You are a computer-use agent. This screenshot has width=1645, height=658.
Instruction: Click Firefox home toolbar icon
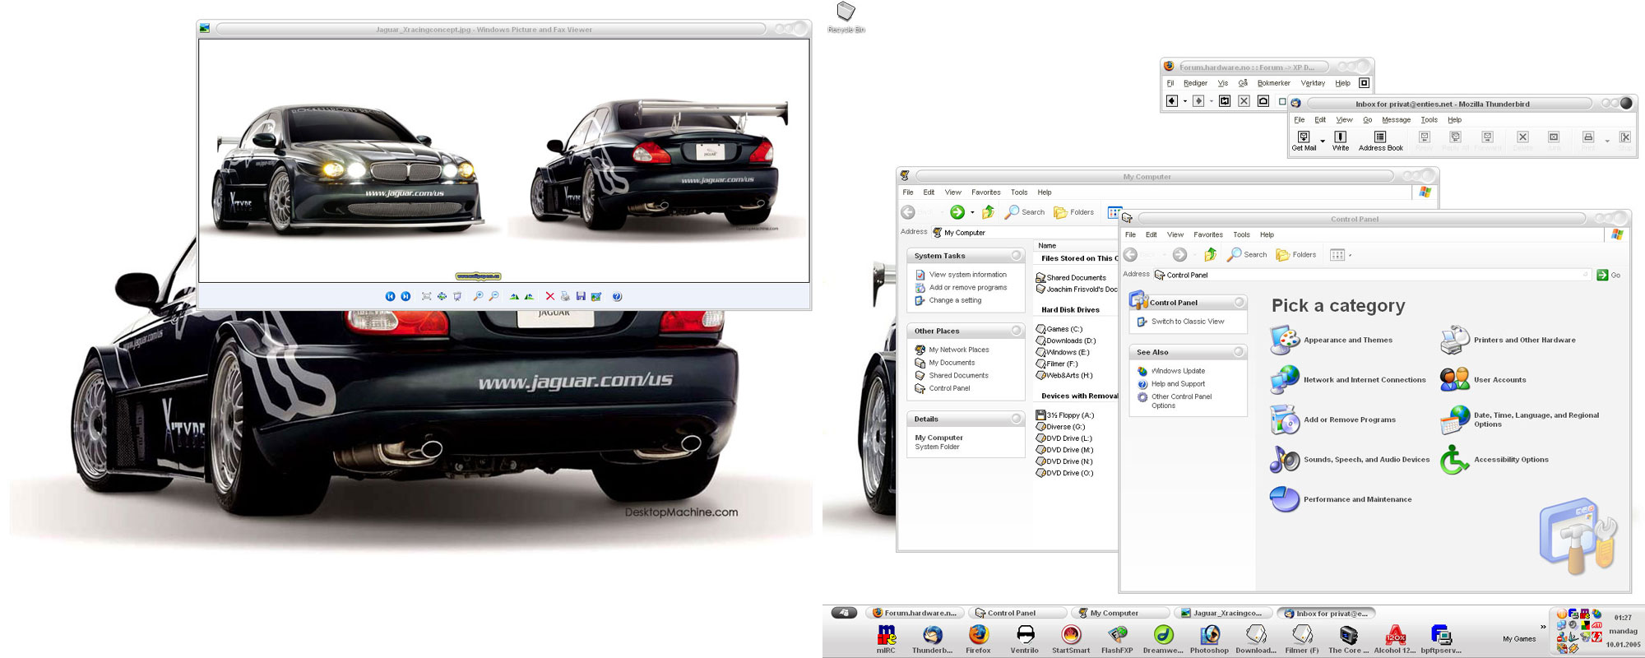(x=1263, y=101)
